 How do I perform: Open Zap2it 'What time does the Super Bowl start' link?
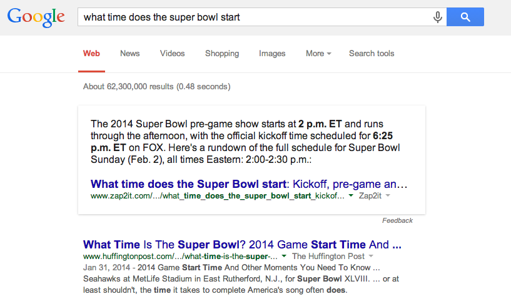[x=249, y=184]
